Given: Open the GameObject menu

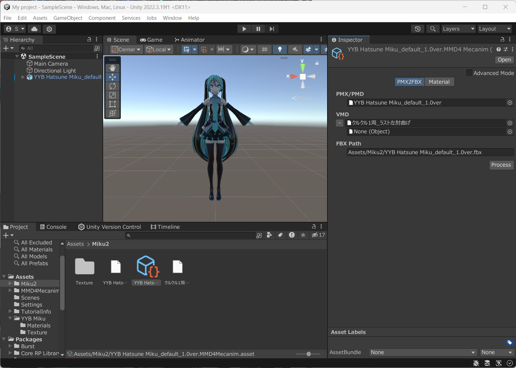Looking at the screenshot, I should pos(68,18).
